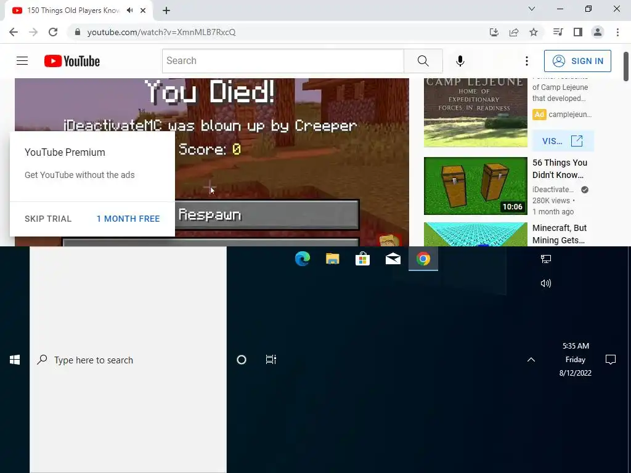Focus the YouTube Search box
Screen dimensions: 631x473
[x=283, y=61]
